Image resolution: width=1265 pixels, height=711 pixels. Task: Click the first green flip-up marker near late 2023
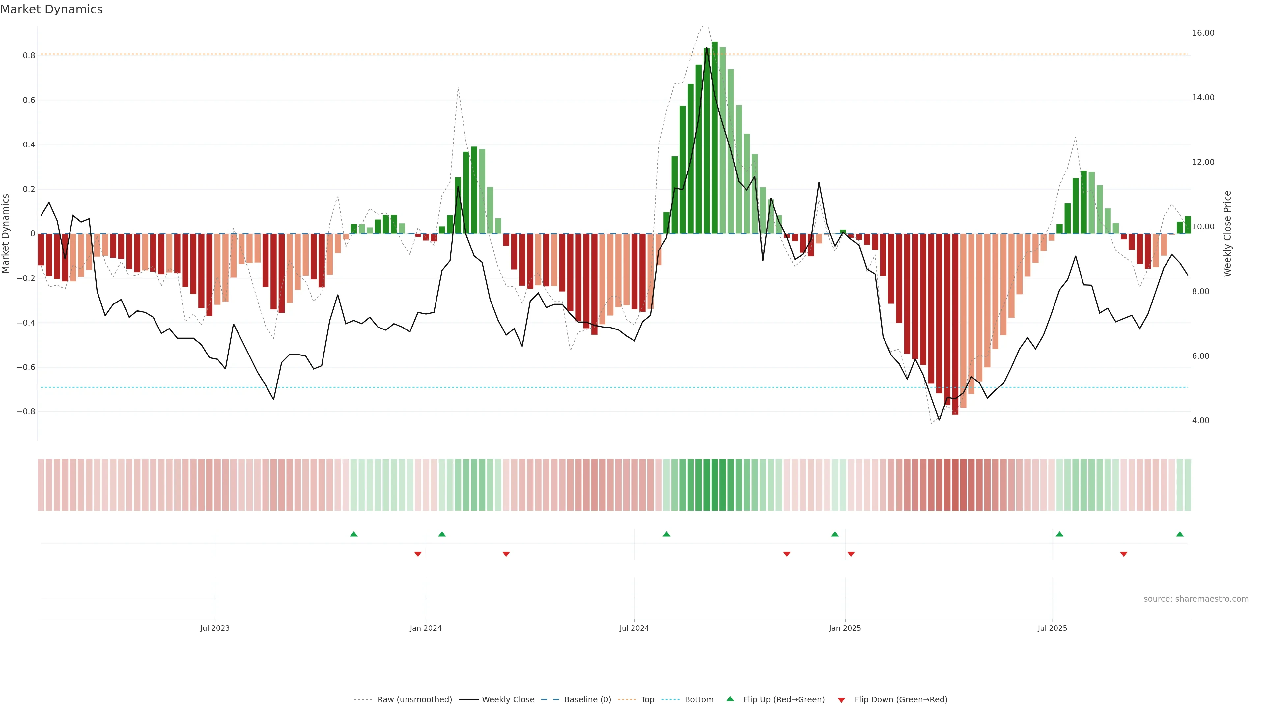[353, 534]
